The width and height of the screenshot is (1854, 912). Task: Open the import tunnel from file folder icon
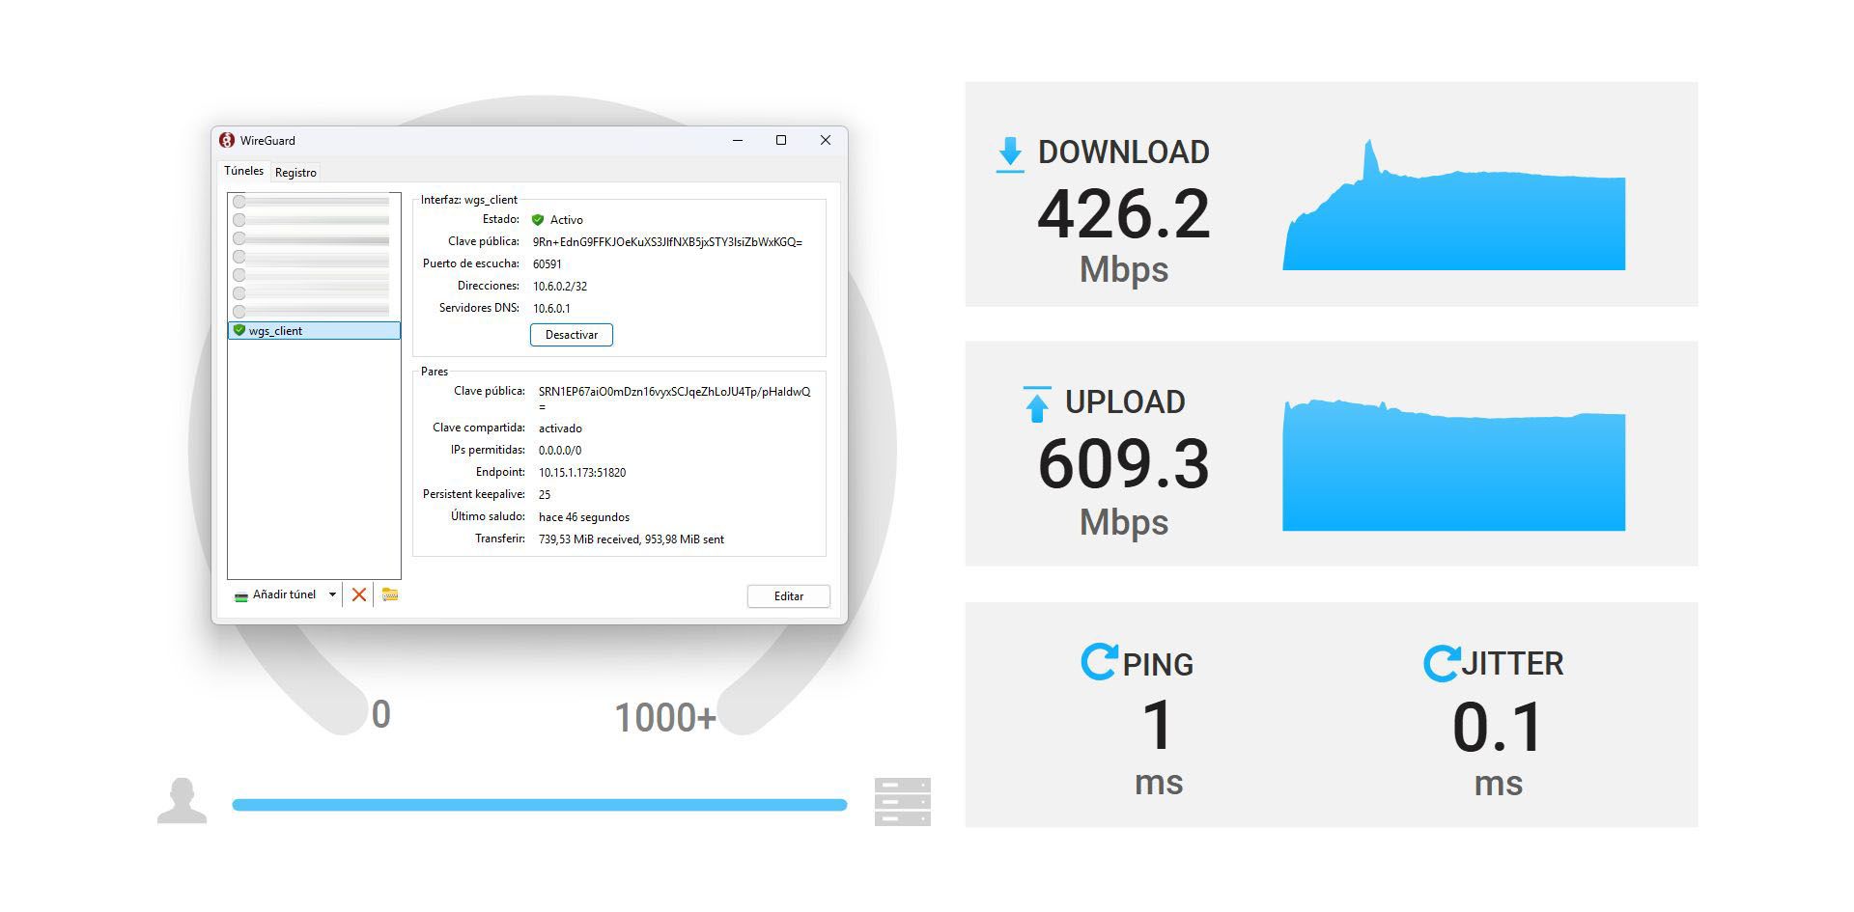389,594
